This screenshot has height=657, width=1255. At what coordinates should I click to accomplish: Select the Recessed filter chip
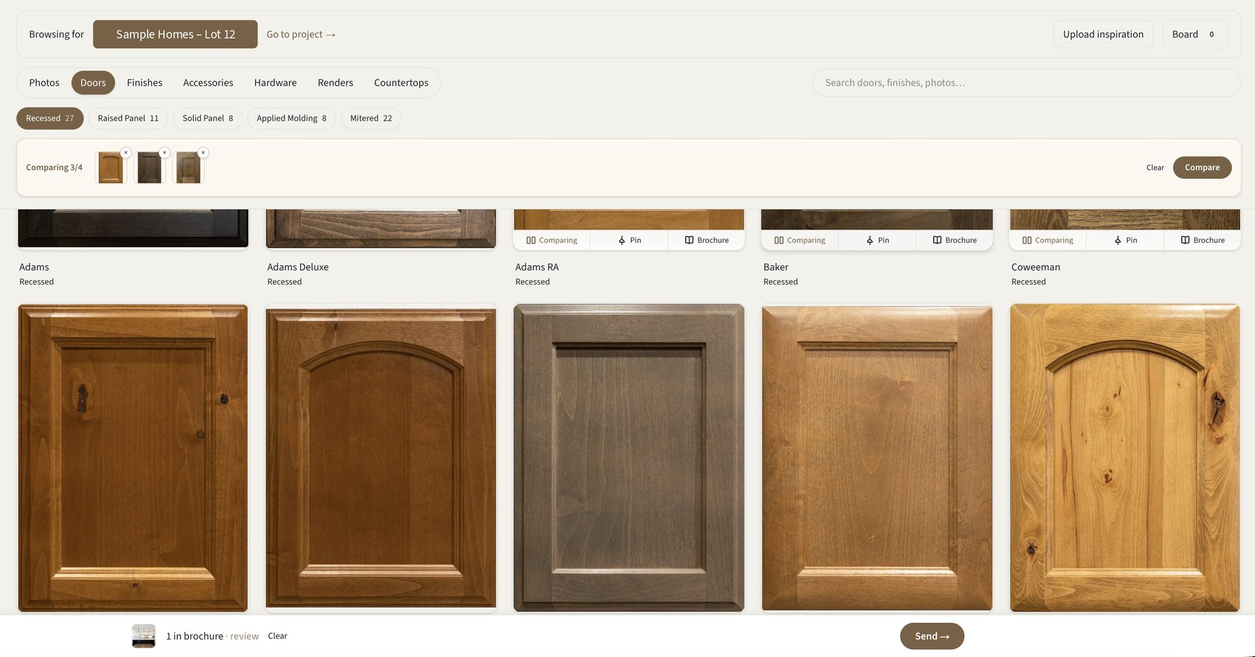[50, 119]
